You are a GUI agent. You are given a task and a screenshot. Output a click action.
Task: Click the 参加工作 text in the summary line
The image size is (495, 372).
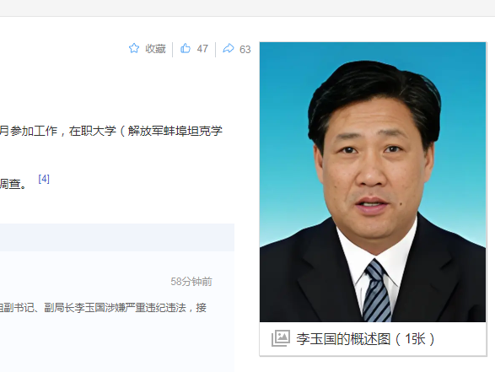click(34, 131)
